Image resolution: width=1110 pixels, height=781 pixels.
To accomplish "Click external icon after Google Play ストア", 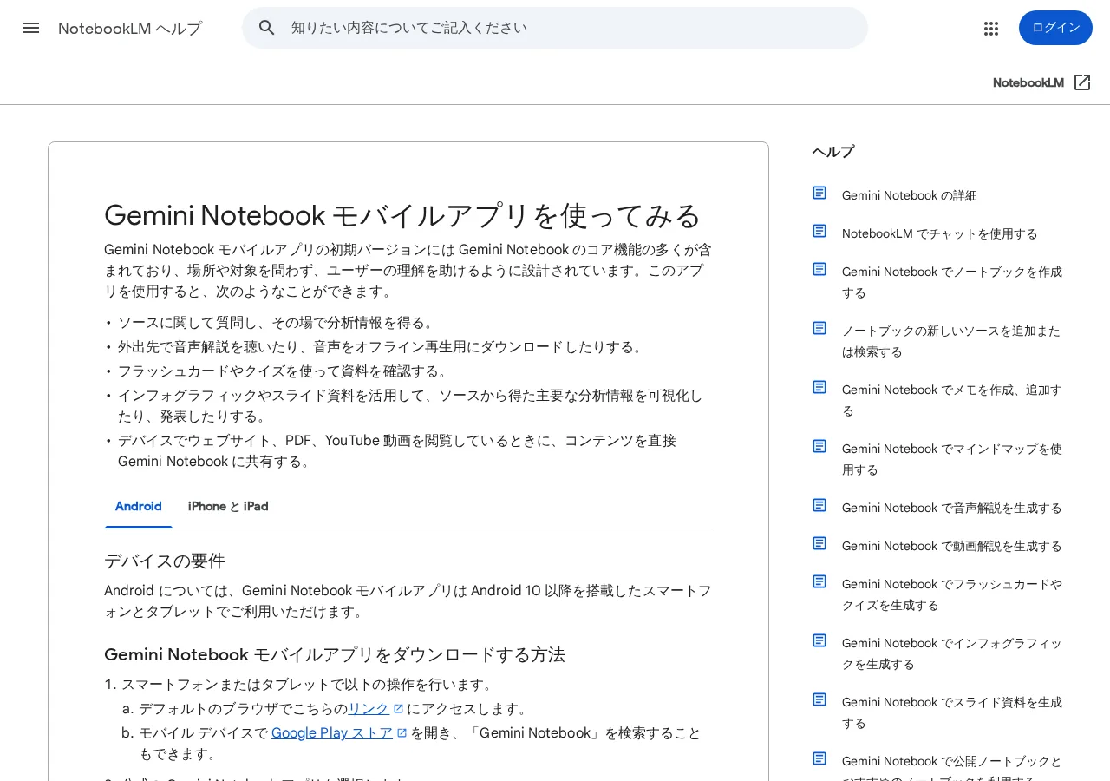I will point(402,733).
